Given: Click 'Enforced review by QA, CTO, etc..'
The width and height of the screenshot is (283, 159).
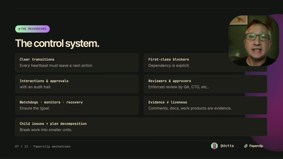Looking at the screenshot, I should pos(179,87).
